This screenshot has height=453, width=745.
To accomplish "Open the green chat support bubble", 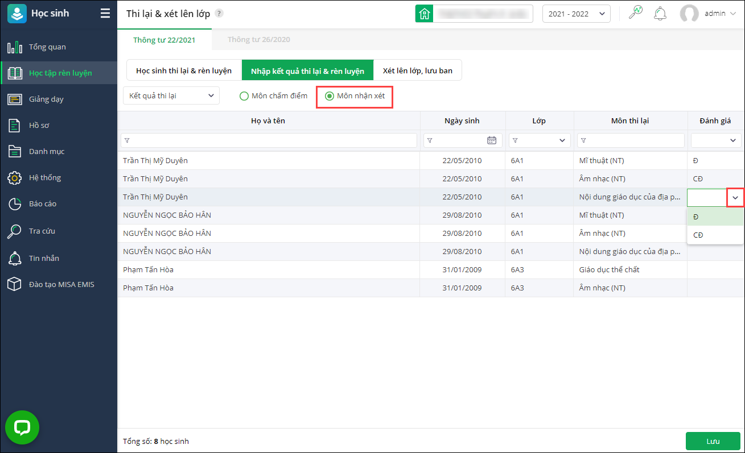I will [22, 427].
